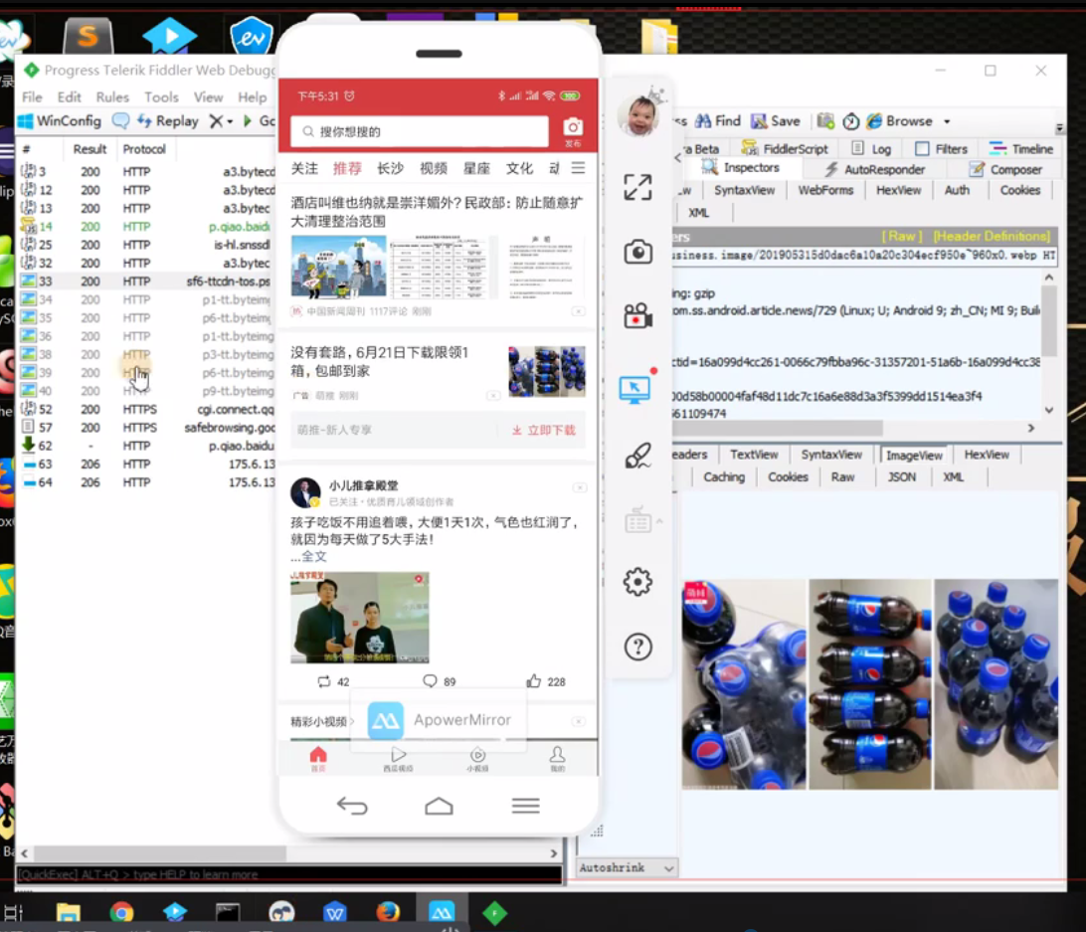1086x932 pixels.
Task: Tap the like thumbs-up icon with 228
Action: pyautogui.click(x=533, y=681)
